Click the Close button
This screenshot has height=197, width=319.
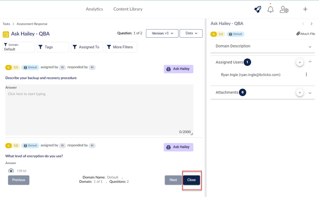tap(191, 180)
